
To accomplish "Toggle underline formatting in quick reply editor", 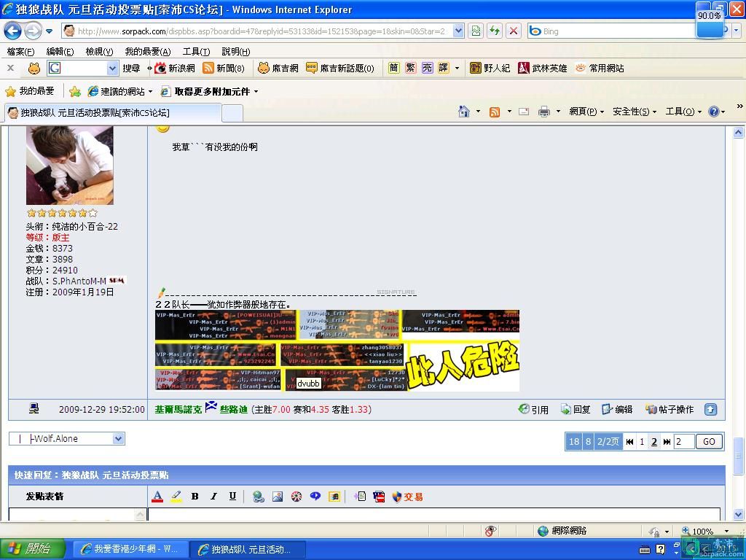I will tap(232, 497).
